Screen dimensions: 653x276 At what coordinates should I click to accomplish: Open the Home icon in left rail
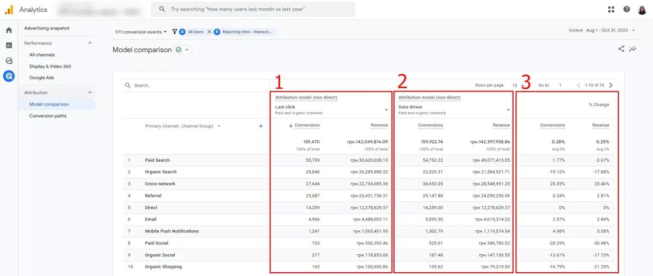9,30
